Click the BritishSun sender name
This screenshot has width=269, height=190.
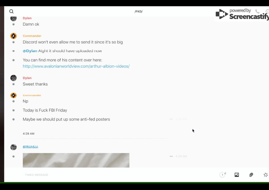click(30, 147)
